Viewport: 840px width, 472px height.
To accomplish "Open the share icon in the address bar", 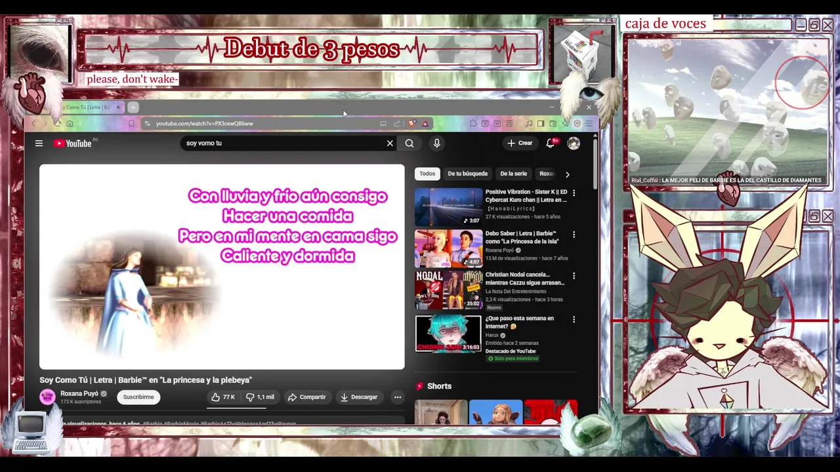I will point(396,123).
